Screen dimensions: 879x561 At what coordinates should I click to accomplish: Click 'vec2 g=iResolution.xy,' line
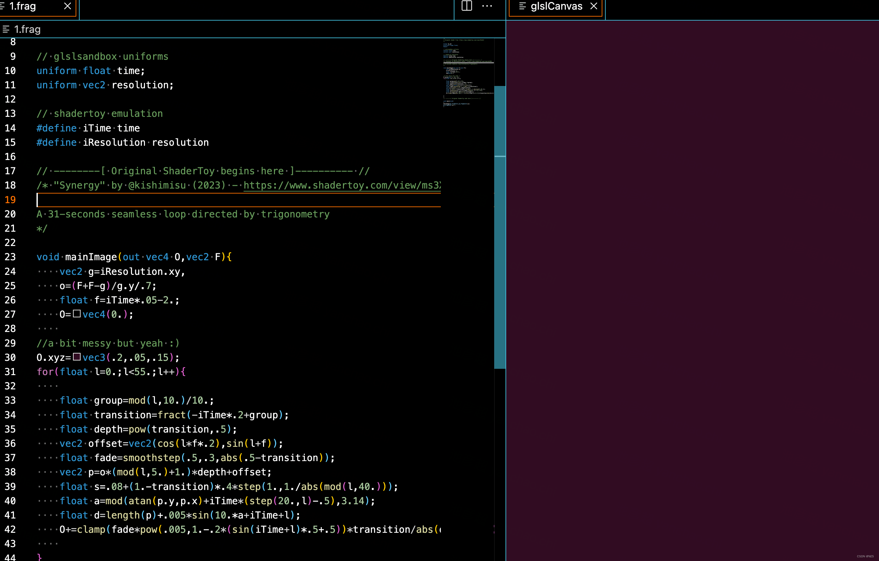coord(122,272)
